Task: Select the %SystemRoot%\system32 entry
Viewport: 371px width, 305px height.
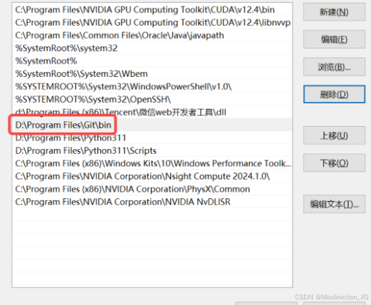Action: tap(152, 48)
